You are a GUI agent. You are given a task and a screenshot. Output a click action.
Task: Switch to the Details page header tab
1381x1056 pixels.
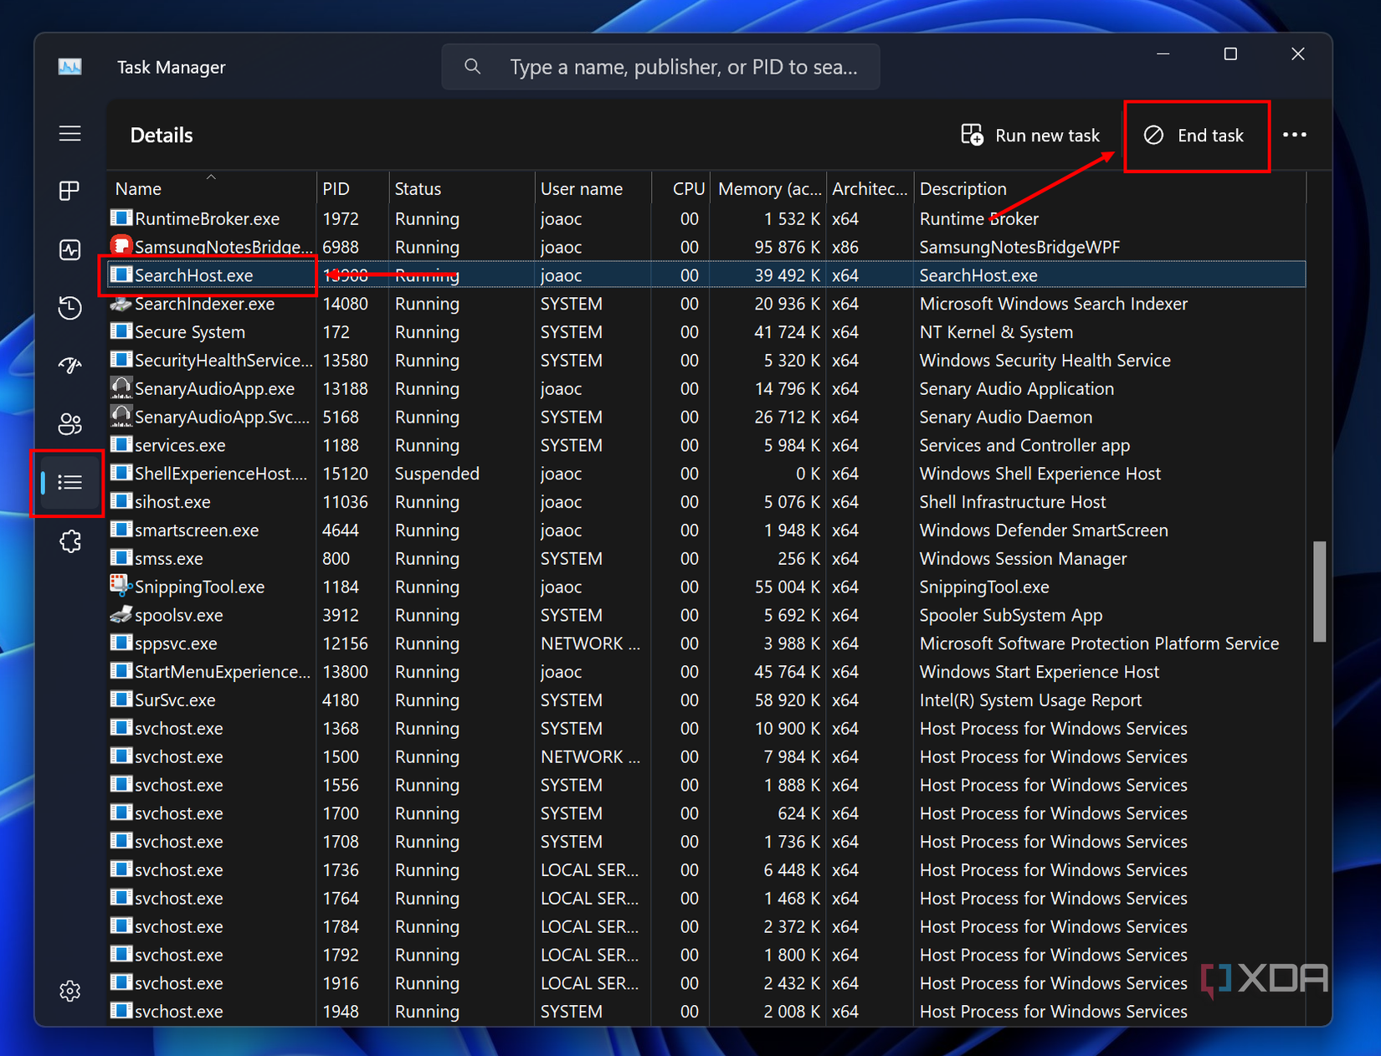[161, 135]
